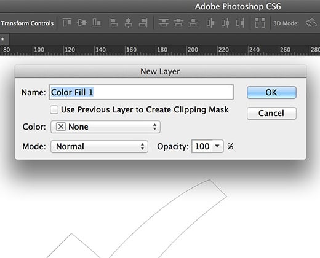Screen dimensions: 320x258
Task: Open the Color dropdown showing None
Action: (x=105, y=127)
